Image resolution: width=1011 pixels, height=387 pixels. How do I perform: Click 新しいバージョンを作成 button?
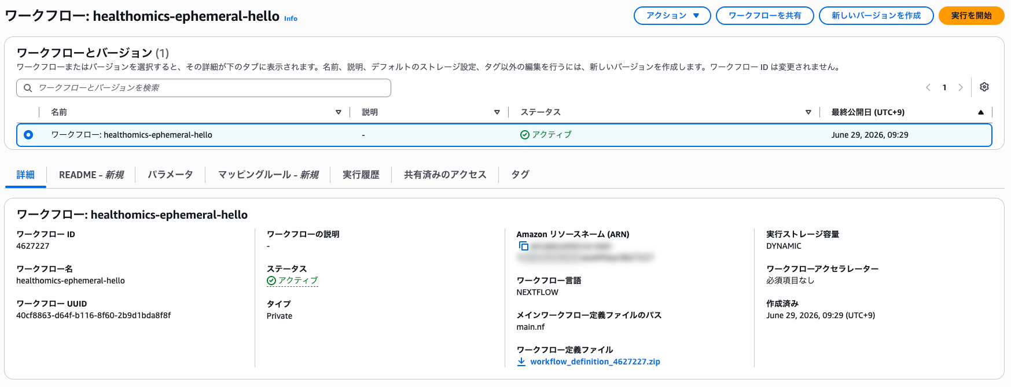coord(876,16)
